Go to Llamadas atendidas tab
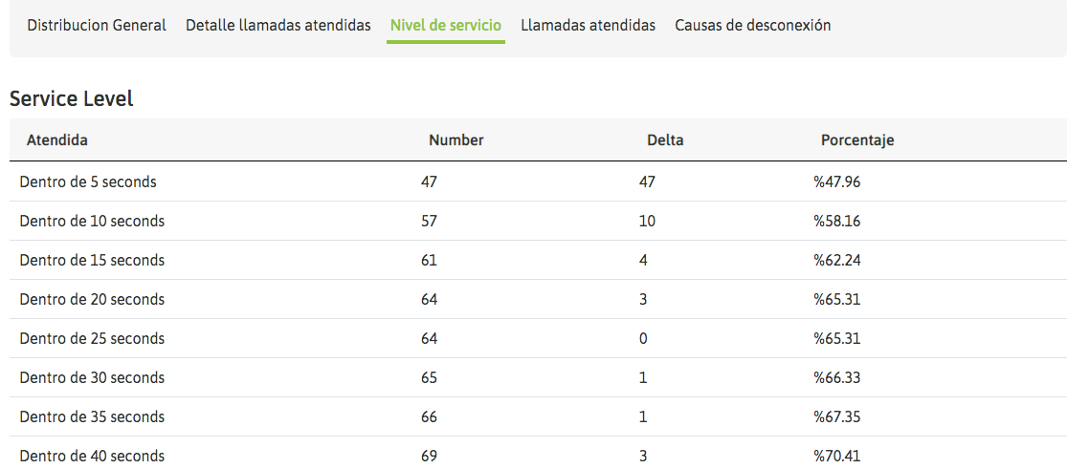Viewport: 1067px width, 469px height. [x=588, y=26]
